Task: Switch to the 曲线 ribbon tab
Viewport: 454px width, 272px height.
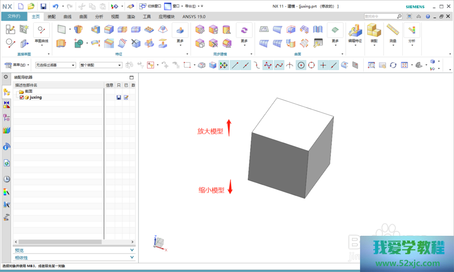Action: (x=67, y=17)
